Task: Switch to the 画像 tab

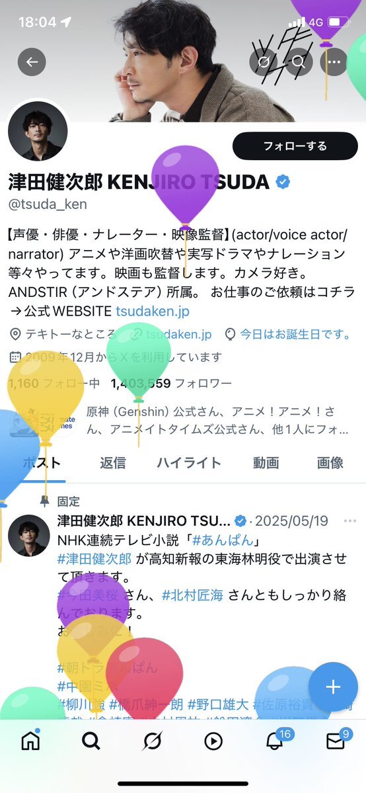Action: 330,462
